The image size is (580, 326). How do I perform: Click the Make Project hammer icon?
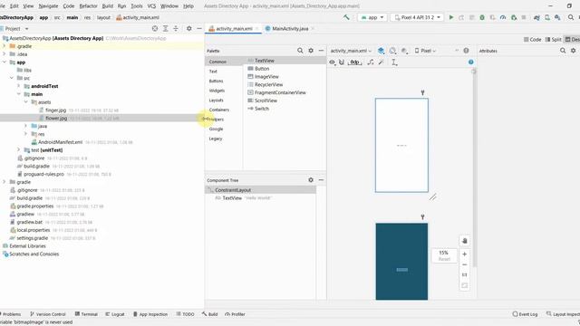coord(346,17)
